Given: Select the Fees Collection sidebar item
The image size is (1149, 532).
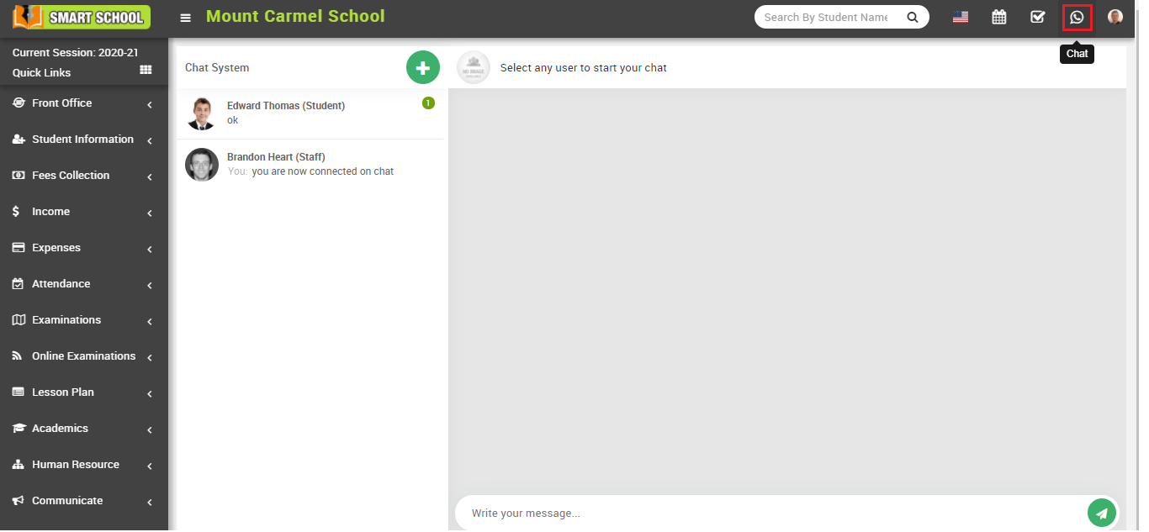Looking at the screenshot, I should [71, 175].
